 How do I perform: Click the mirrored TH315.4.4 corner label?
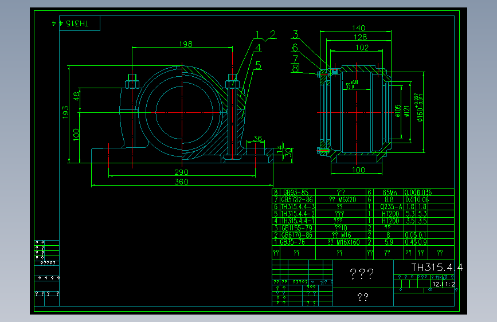(71, 23)
